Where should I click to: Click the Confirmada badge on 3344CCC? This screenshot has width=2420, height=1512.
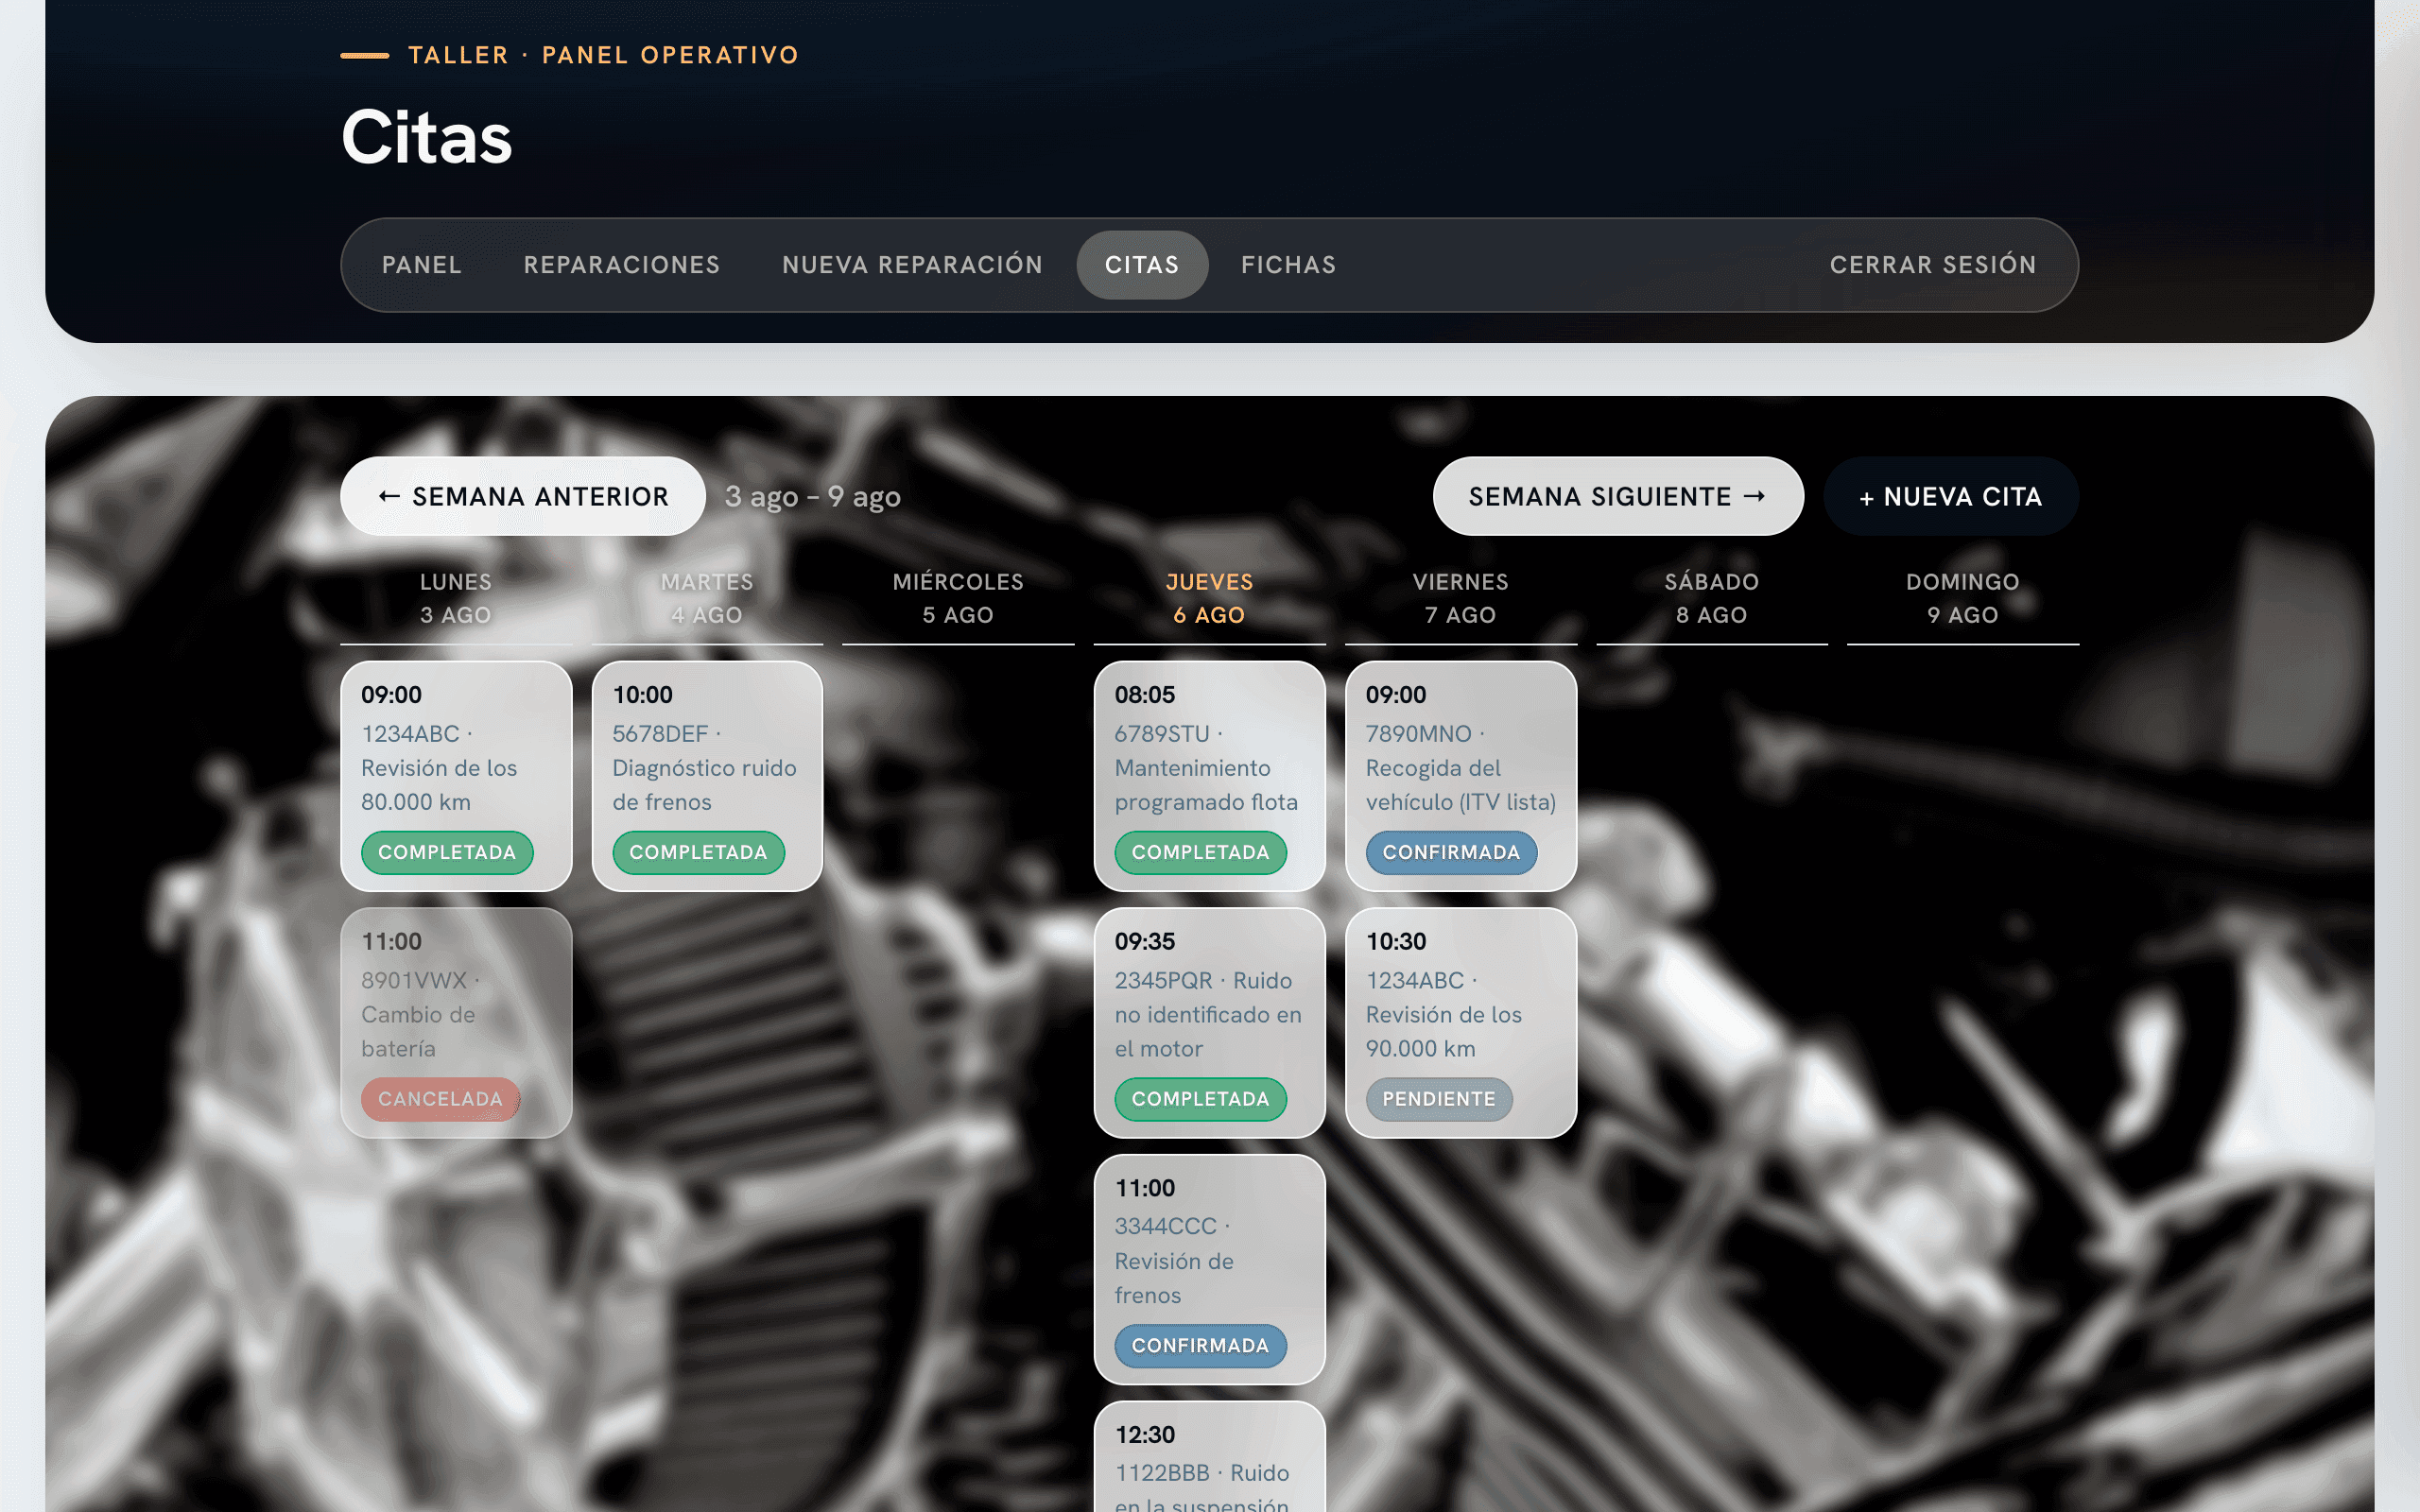point(1200,1346)
